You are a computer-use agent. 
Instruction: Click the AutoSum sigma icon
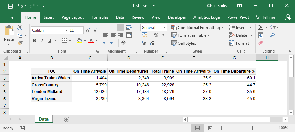click(260, 27)
